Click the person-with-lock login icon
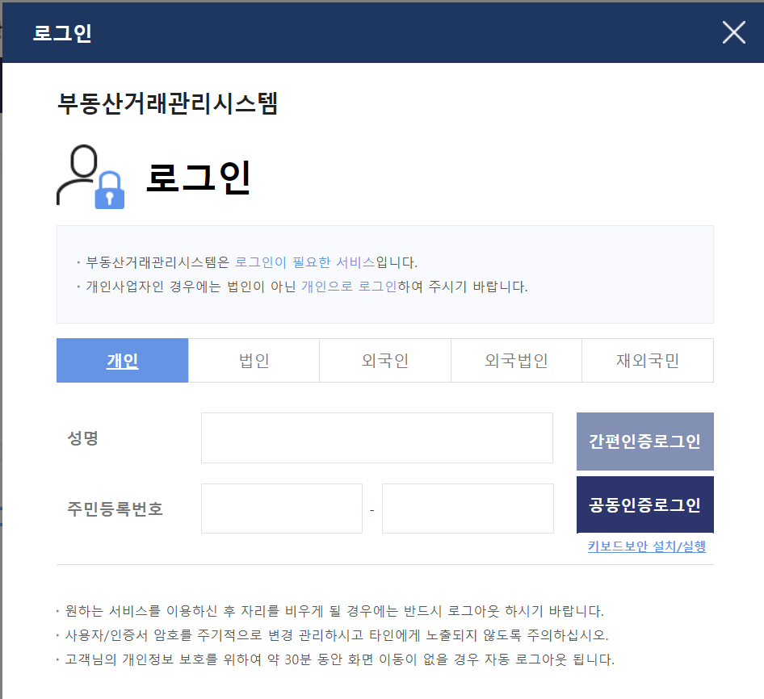The height and width of the screenshot is (699, 764). click(89, 176)
